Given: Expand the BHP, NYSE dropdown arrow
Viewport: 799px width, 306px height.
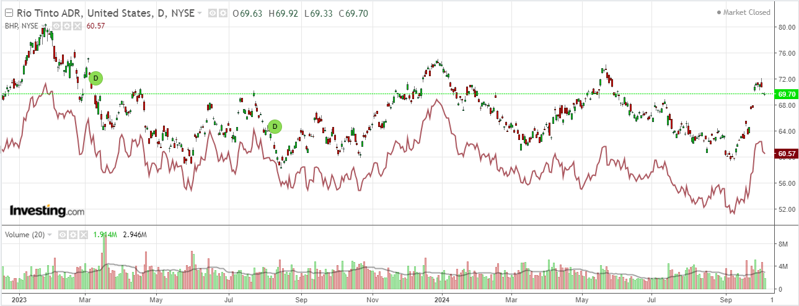Looking at the screenshot, I should [x=44, y=26].
